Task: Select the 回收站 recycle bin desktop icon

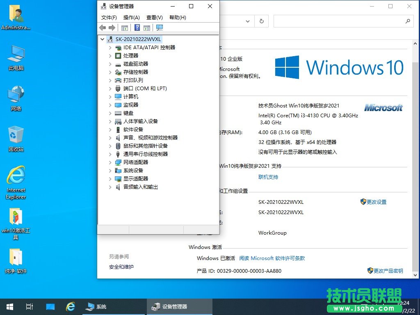Action: (16, 139)
